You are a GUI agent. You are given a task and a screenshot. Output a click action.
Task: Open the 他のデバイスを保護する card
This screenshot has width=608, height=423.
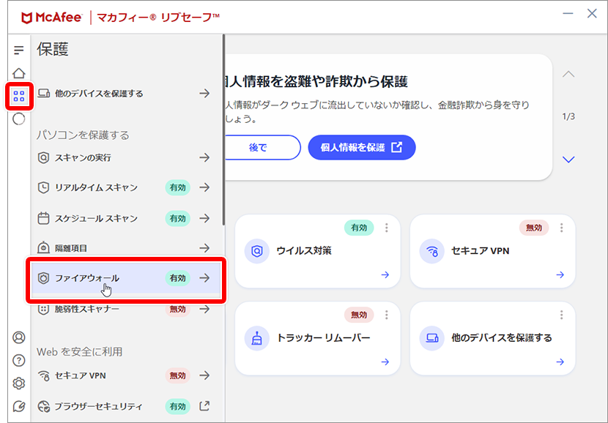click(x=492, y=338)
